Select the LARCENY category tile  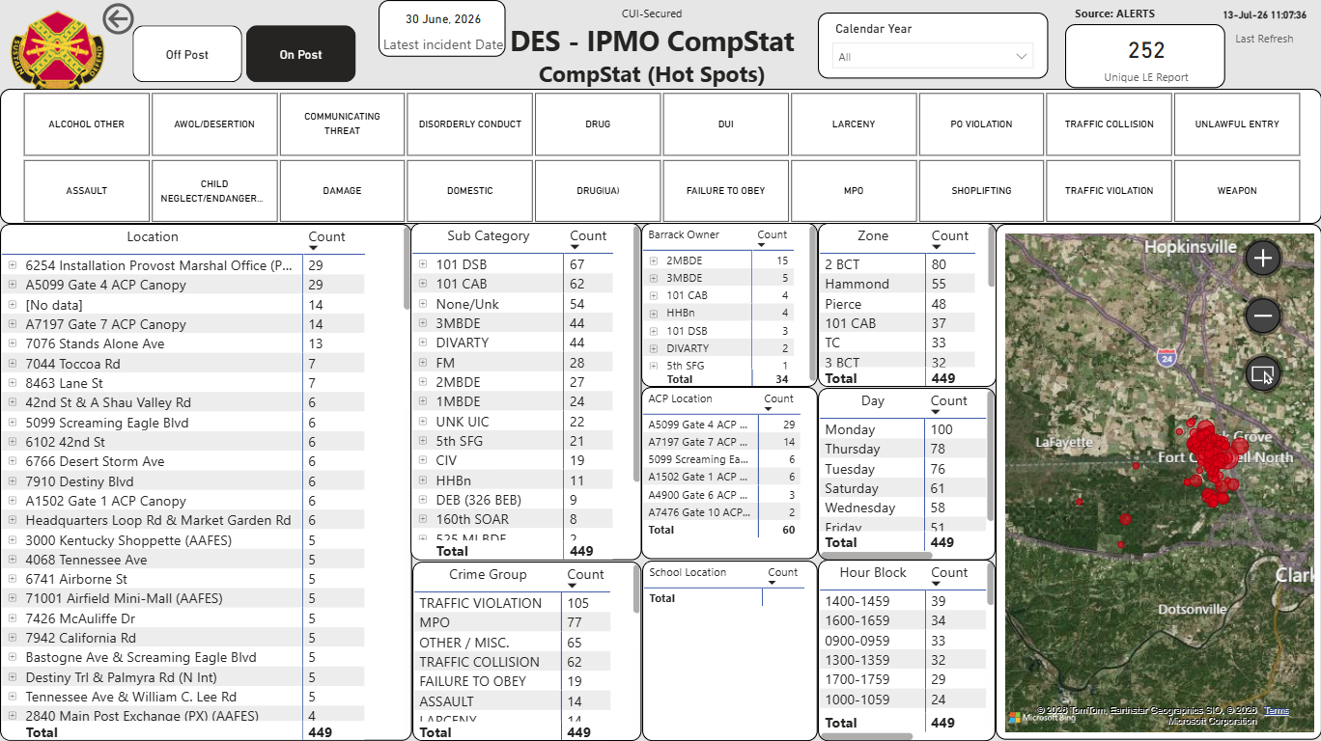point(854,124)
